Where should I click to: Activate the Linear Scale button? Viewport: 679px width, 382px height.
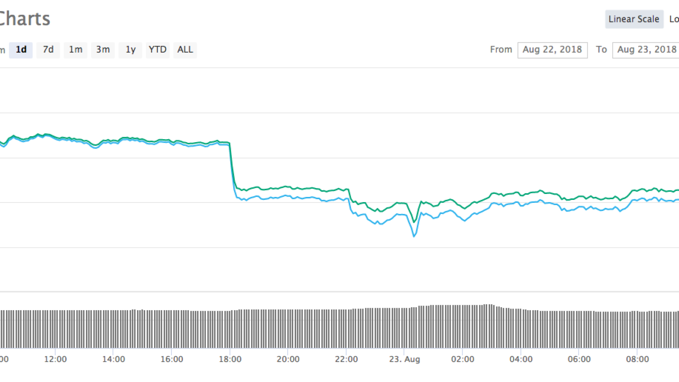point(634,19)
